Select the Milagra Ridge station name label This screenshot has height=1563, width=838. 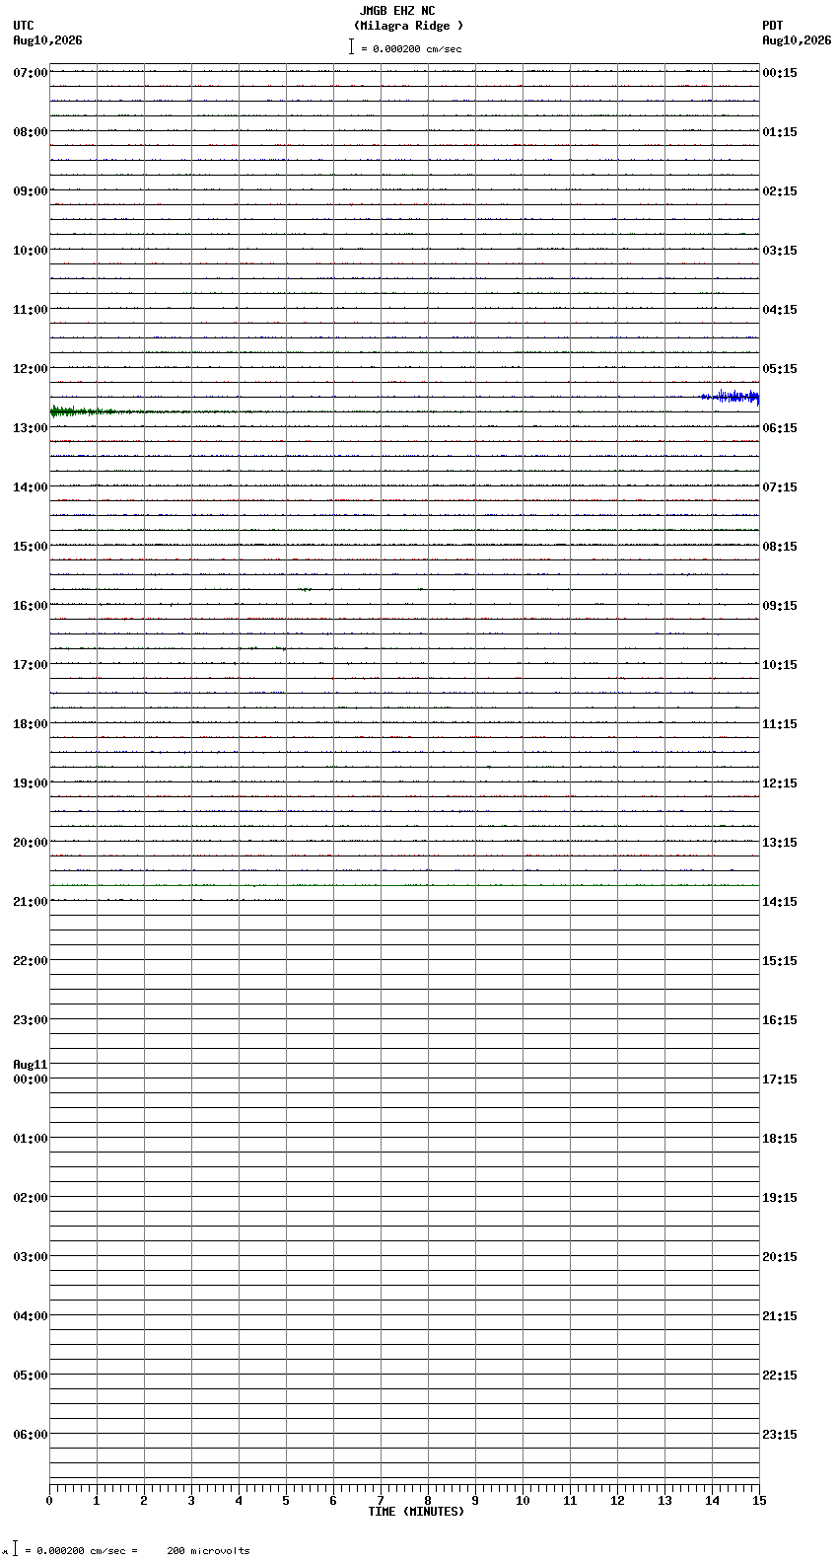point(408,26)
